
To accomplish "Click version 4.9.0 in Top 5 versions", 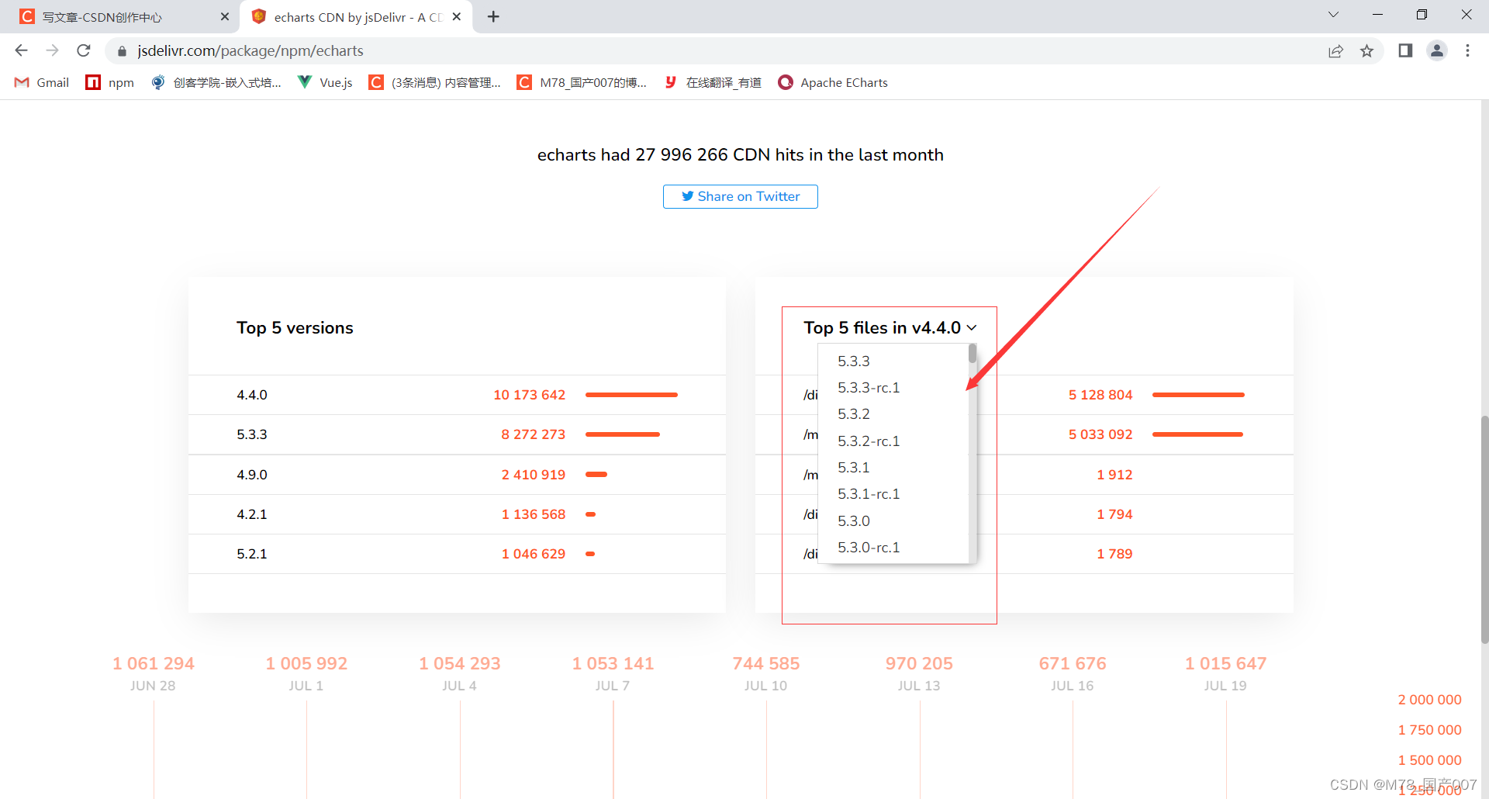I will (x=252, y=475).
